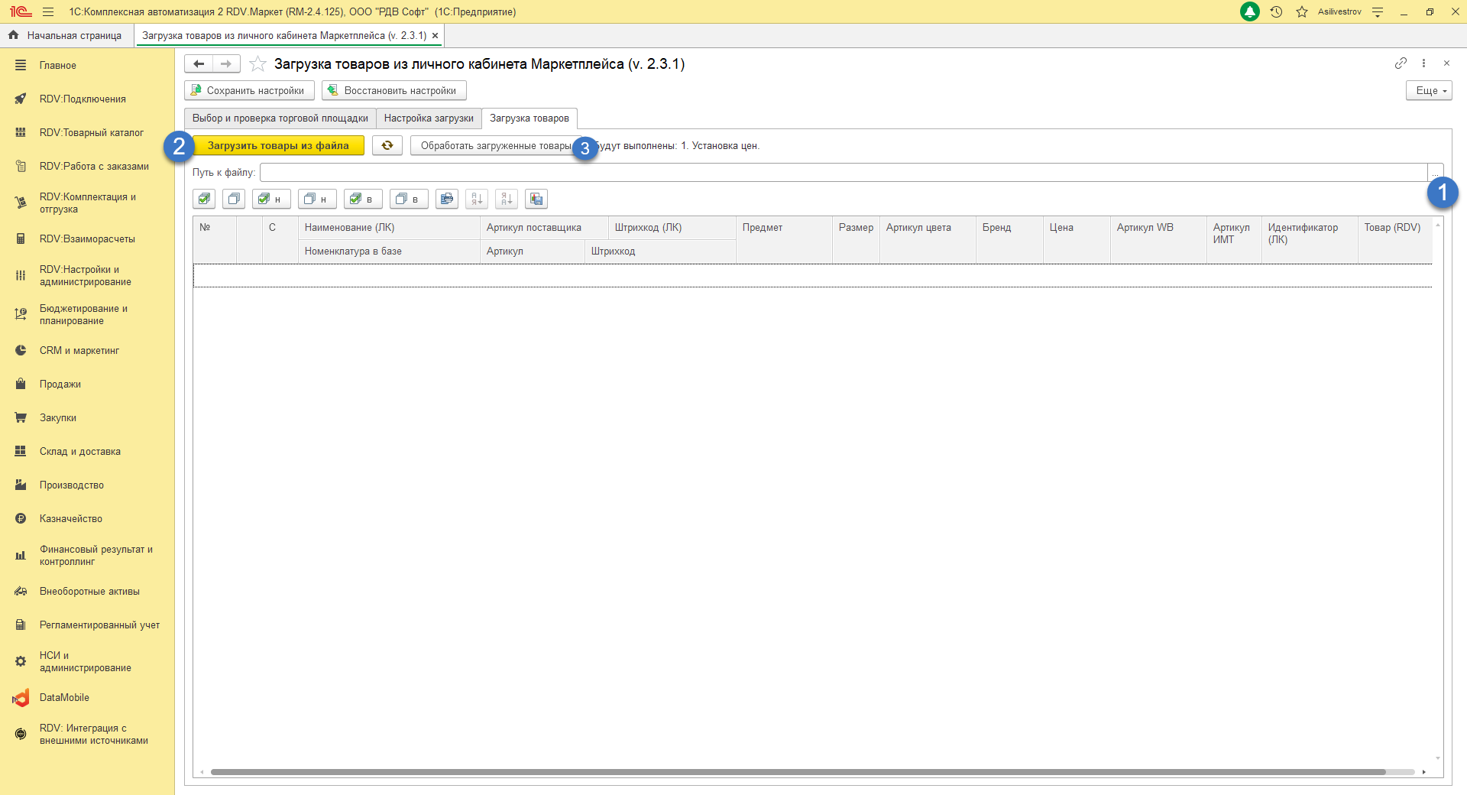The height and width of the screenshot is (795, 1467).
Task: Click the Закупки cart icon
Action: click(21, 417)
